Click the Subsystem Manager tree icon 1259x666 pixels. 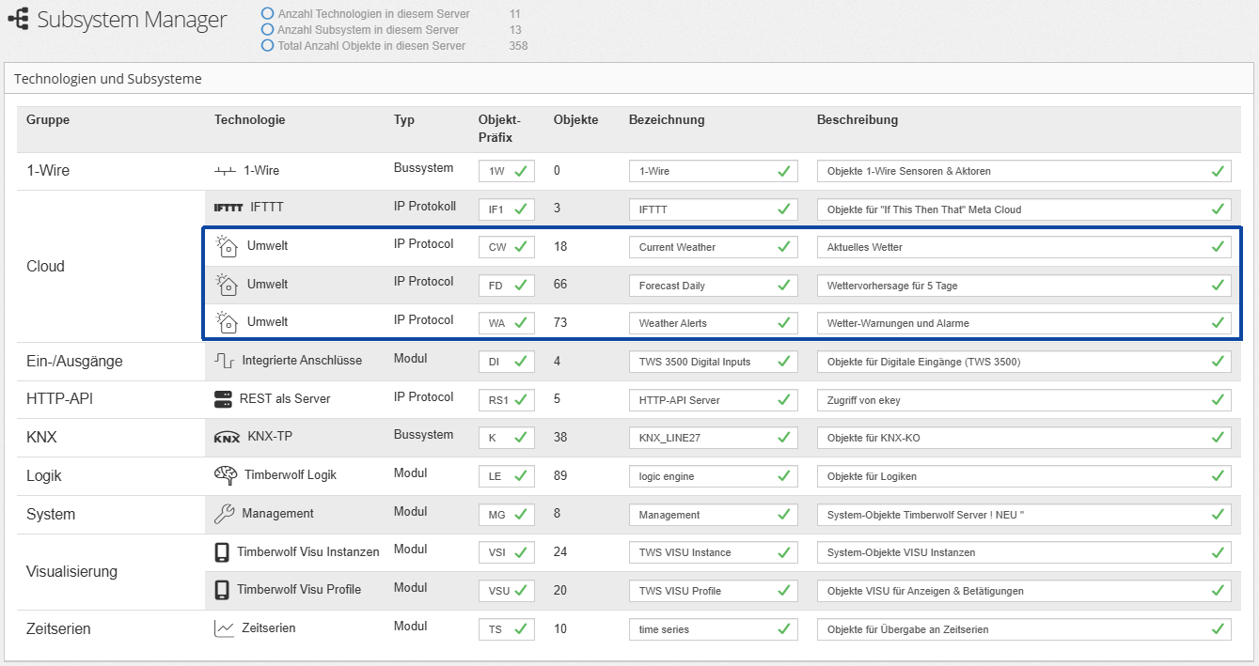[17, 19]
